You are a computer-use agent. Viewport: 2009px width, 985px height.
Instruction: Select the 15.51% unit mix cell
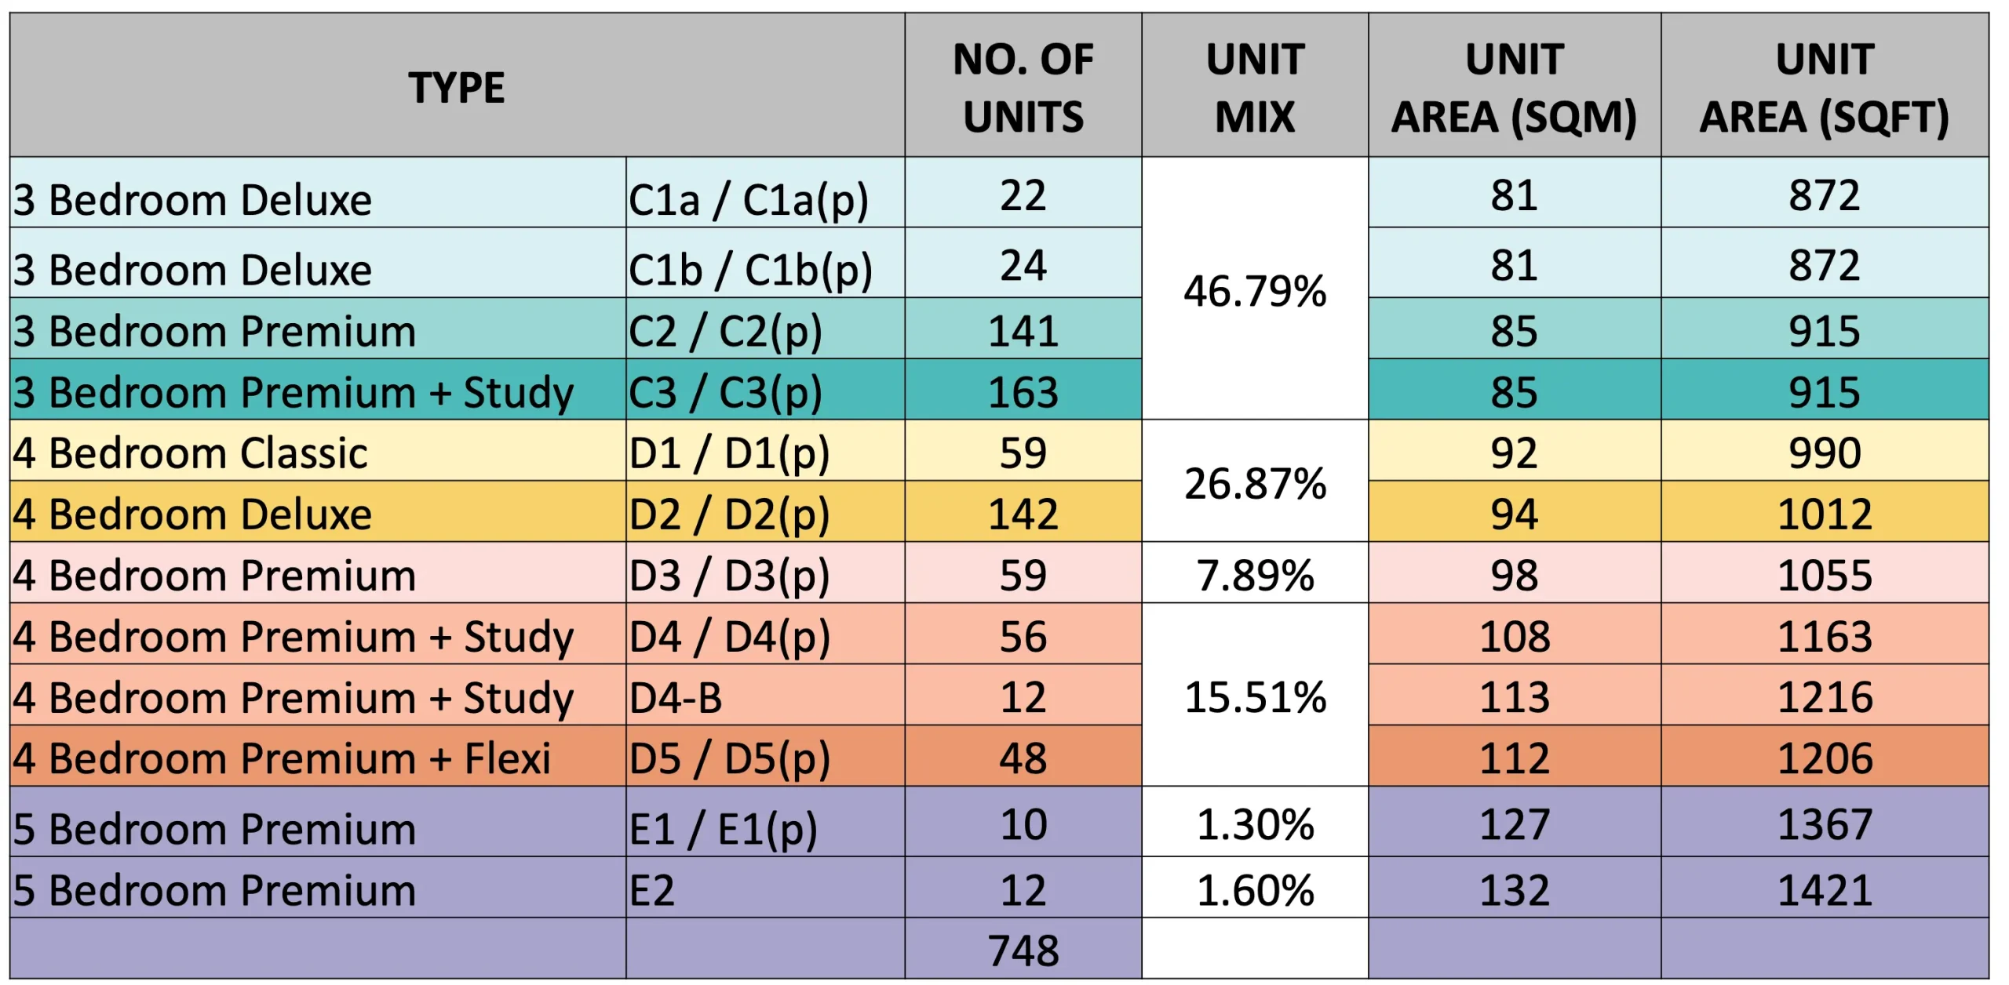coord(1255,696)
